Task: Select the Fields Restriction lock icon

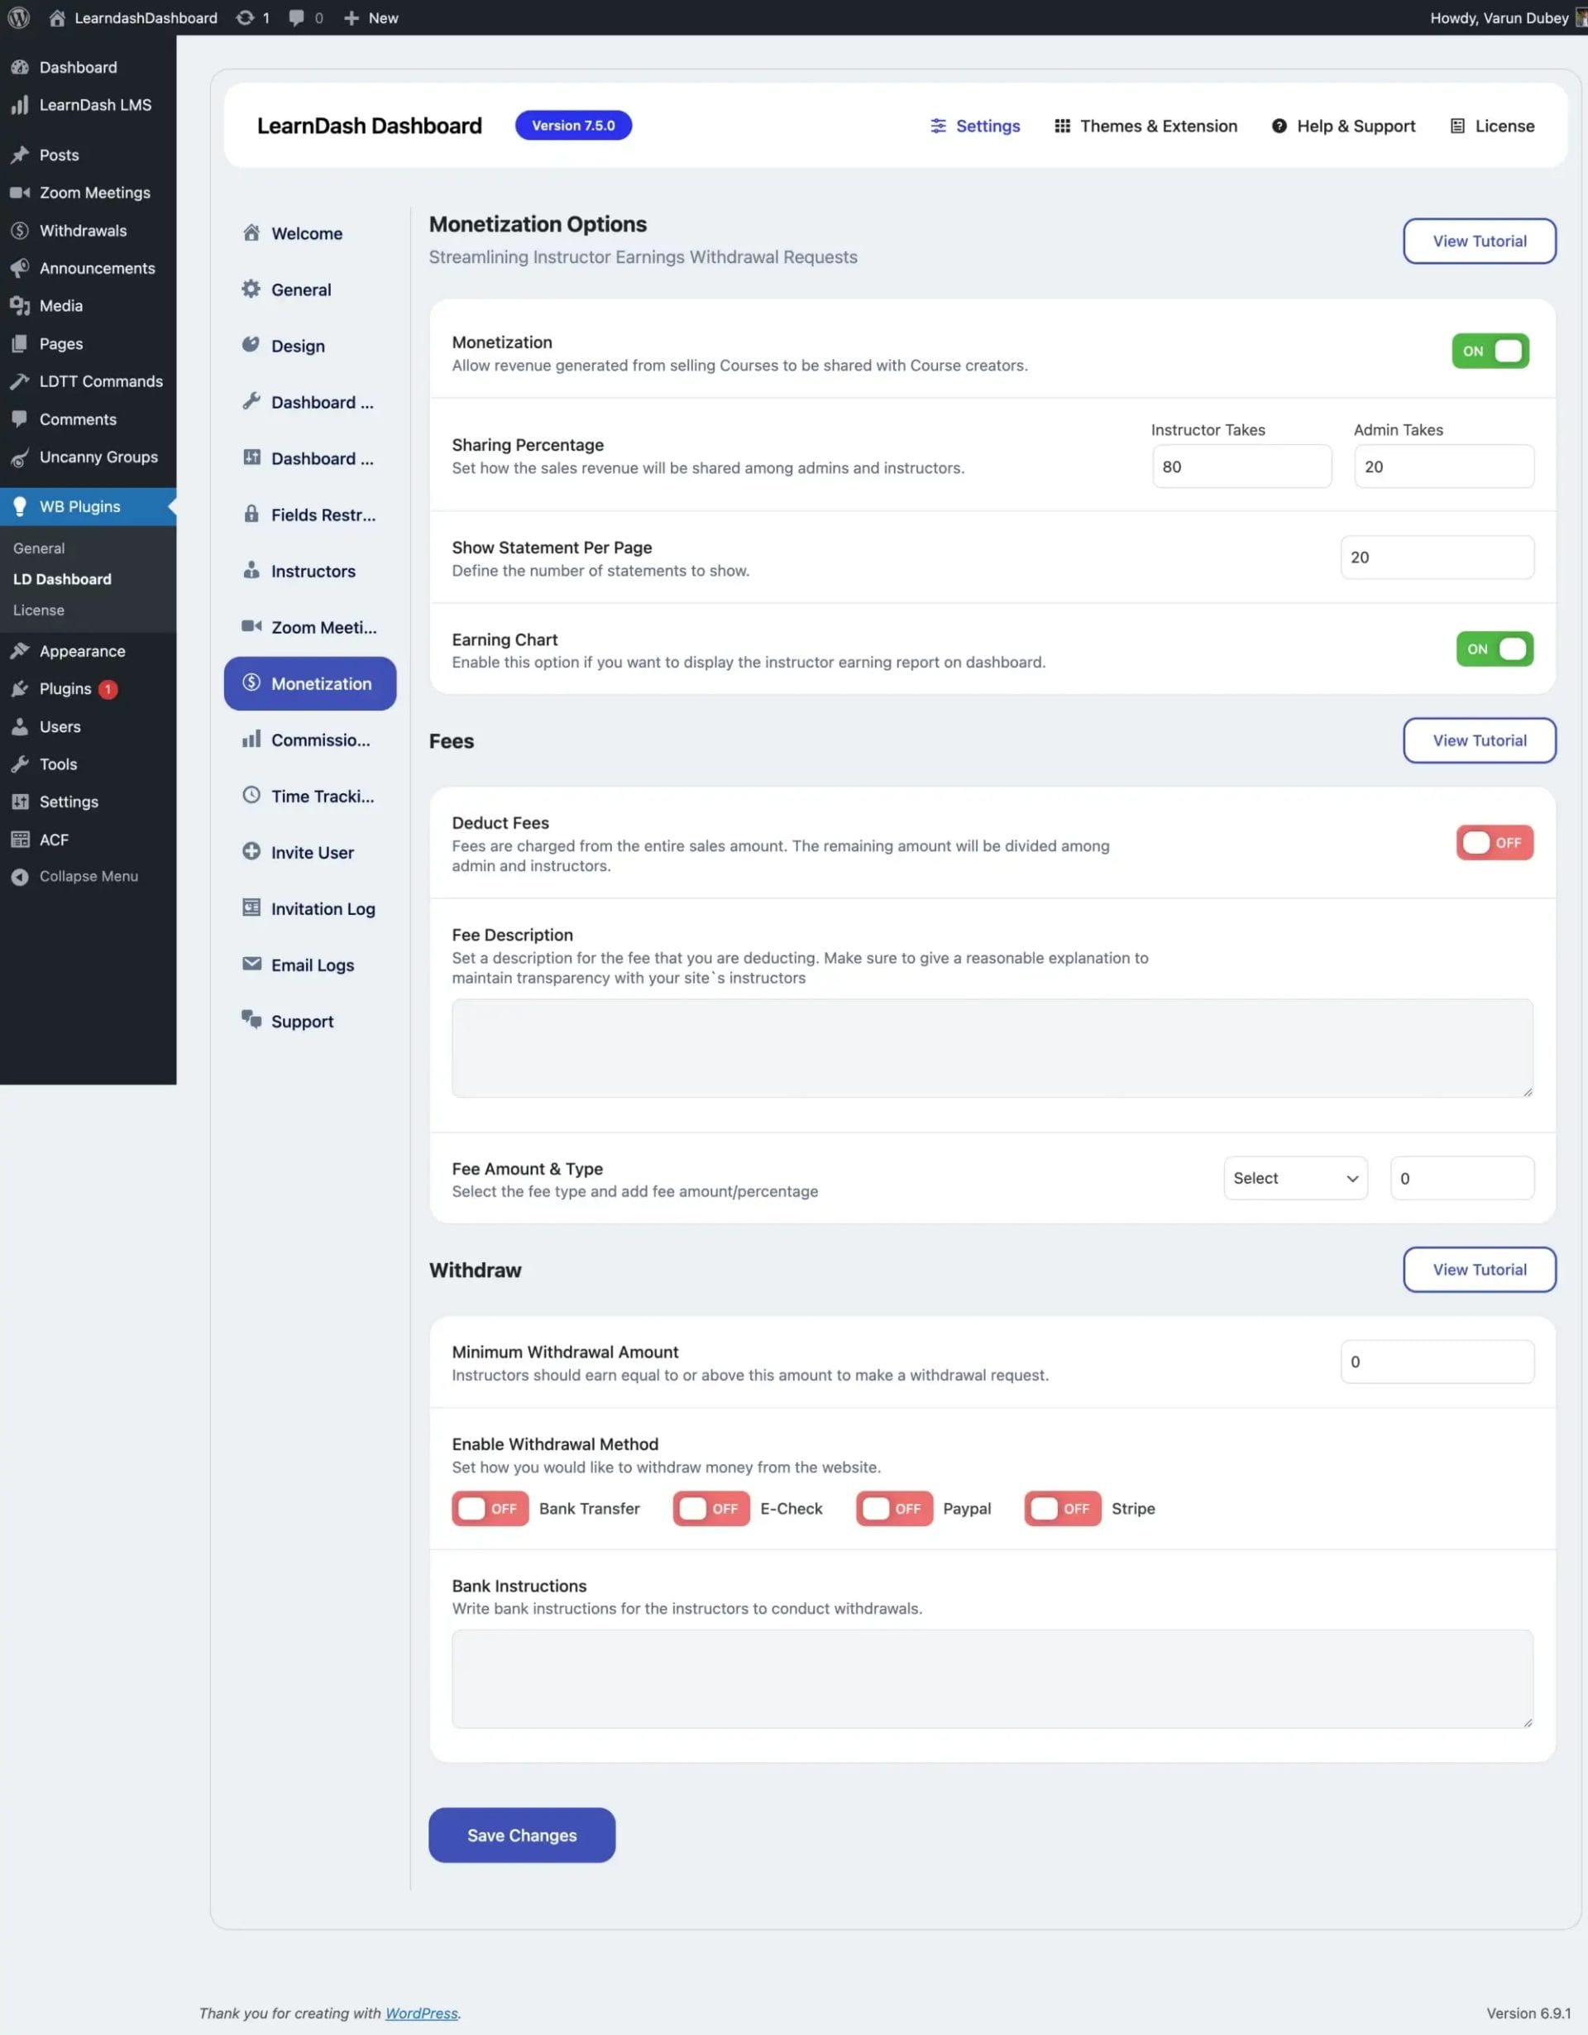Action: (x=251, y=515)
